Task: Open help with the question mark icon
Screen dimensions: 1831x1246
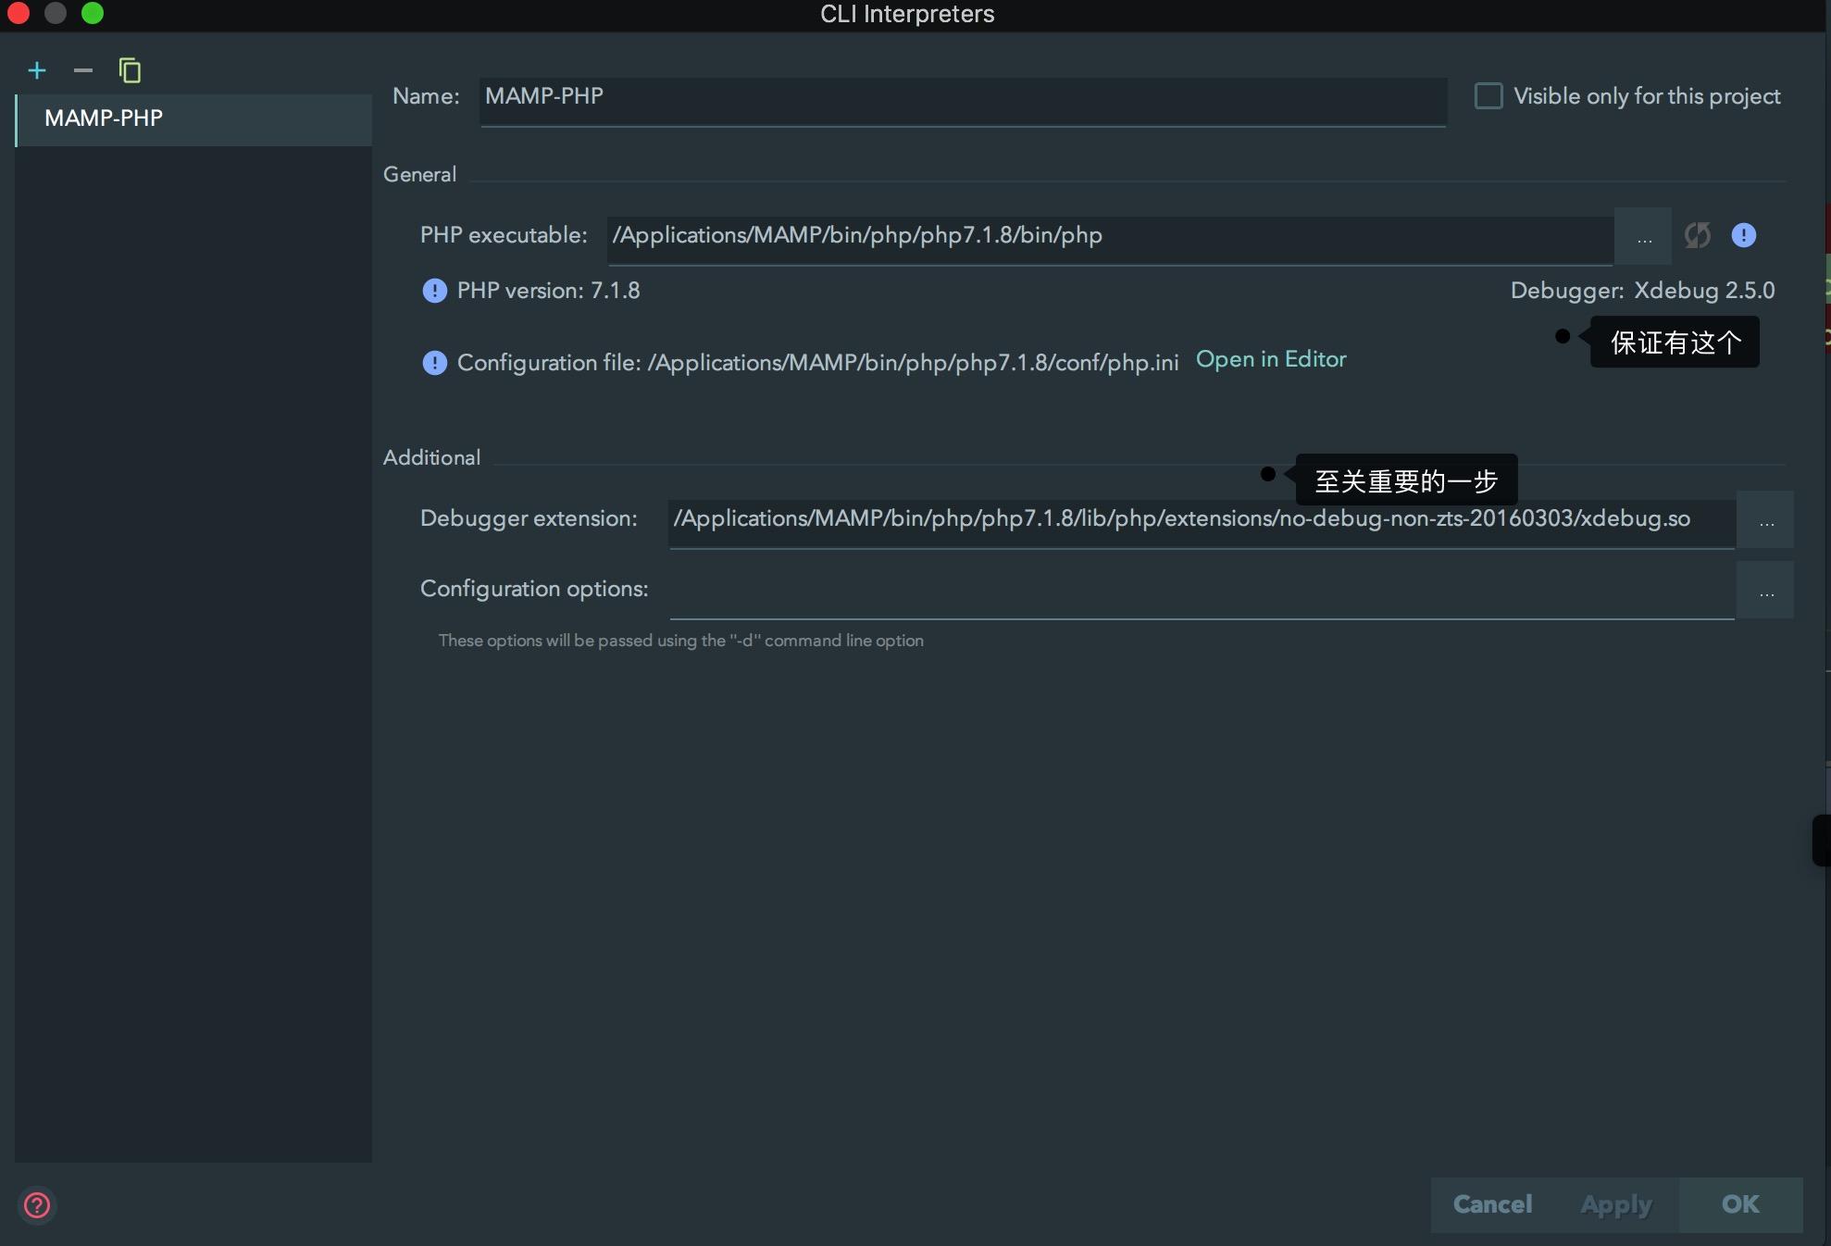Action: [37, 1204]
